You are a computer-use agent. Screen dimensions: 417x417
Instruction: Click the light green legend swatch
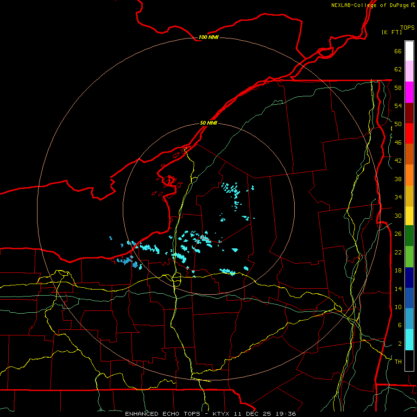(409, 257)
